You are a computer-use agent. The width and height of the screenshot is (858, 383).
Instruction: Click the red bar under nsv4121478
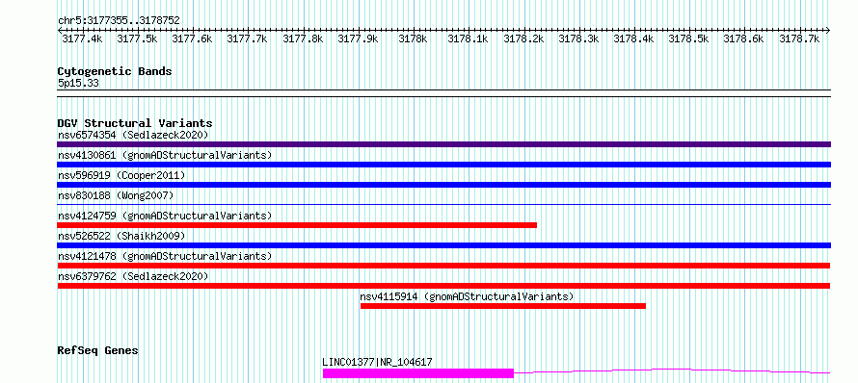point(443,266)
